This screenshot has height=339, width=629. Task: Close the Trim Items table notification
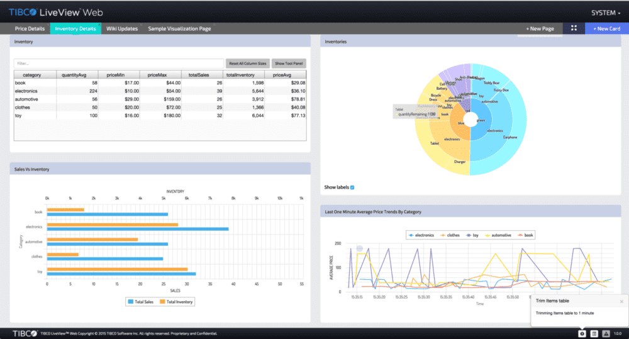tap(621, 301)
